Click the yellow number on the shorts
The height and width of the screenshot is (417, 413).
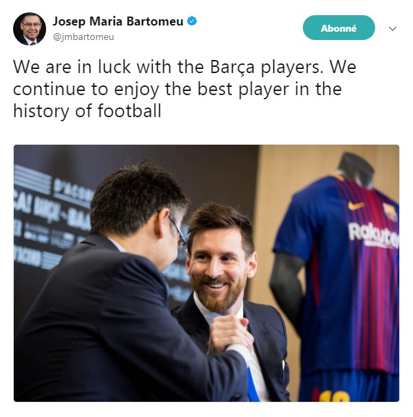334,396
